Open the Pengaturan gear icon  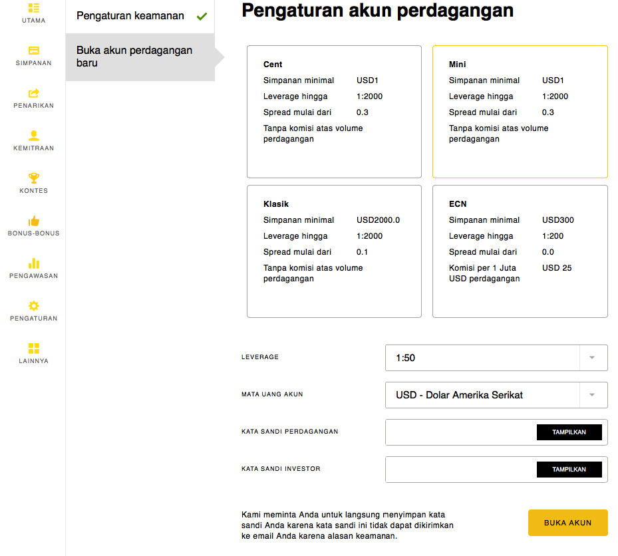[34, 306]
